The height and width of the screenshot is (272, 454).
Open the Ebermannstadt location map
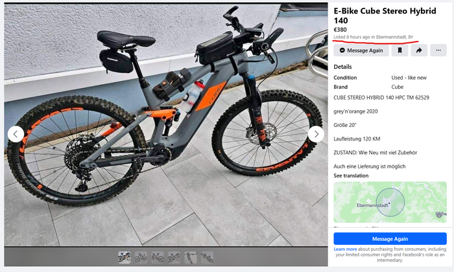pyautogui.click(x=390, y=202)
